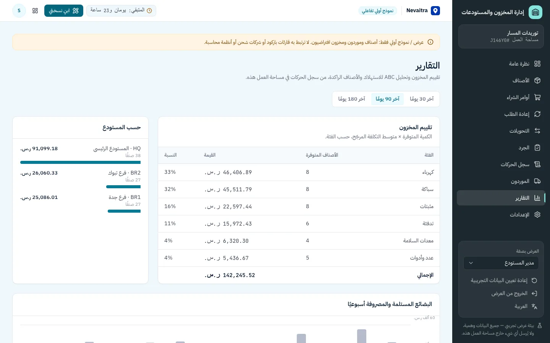Click the تدفئة category row
Viewport: 550px width, 343px height.
pyautogui.click(x=299, y=224)
